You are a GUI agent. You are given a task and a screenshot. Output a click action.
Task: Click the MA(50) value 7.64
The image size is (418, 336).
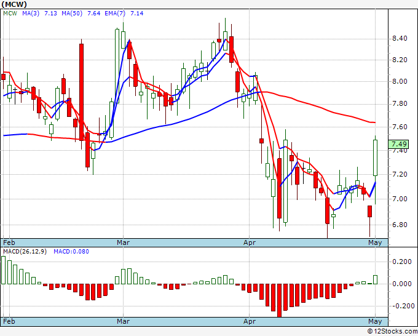click(x=94, y=14)
